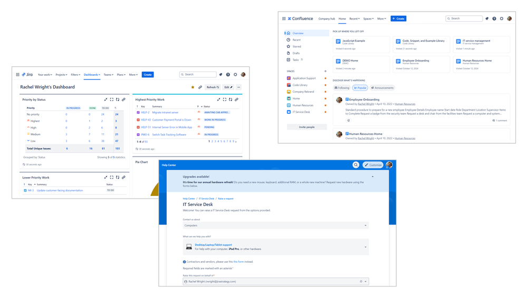This screenshot has height=296, width=527.
Task: Click the Confluence Create button
Action: point(398,18)
